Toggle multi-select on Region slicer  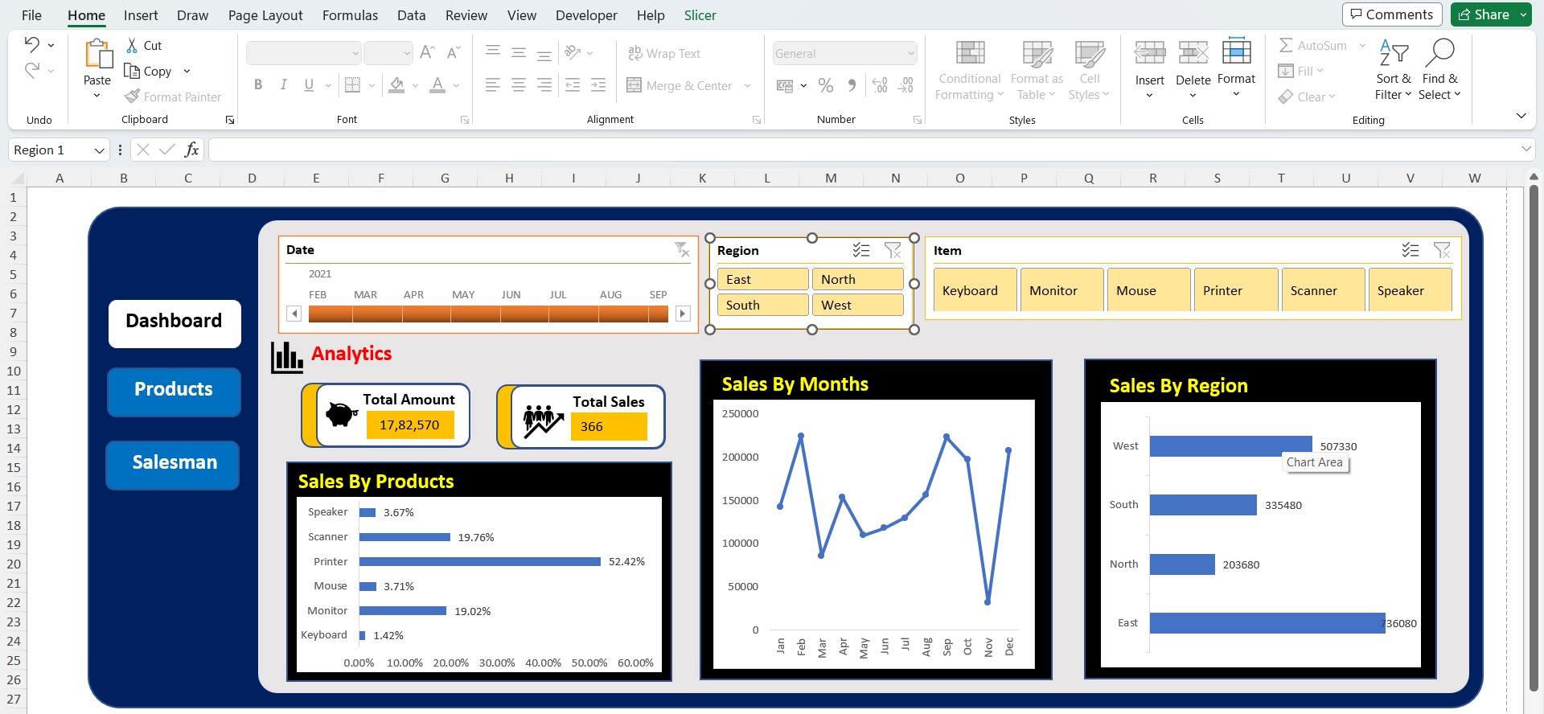(x=861, y=250)
